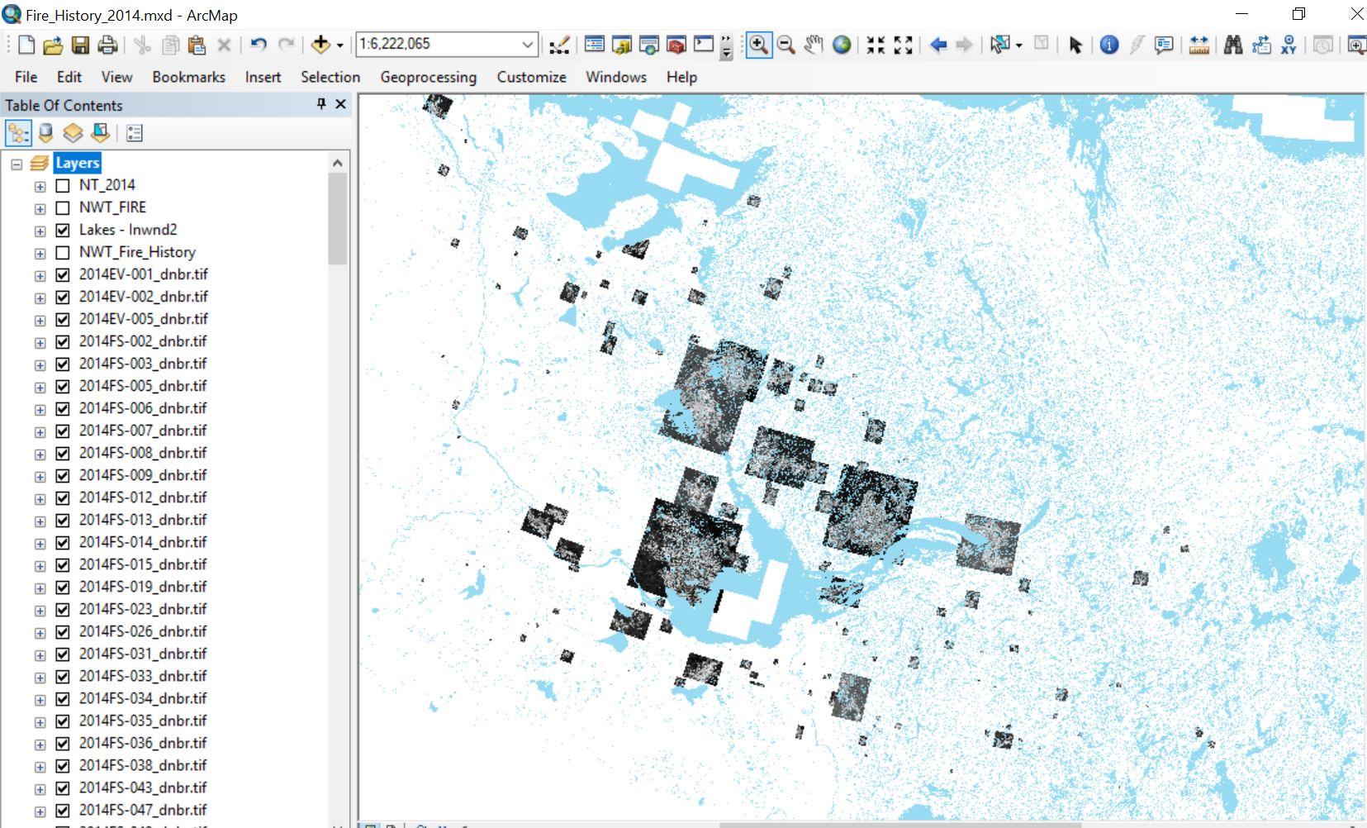Select the 2014FS-019_dnbr.tif layer name
The height and width of the screenshot is (828, 1367).
(143, 587)
